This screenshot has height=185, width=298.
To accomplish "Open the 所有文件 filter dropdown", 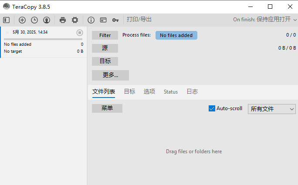I will pos(271,109).
